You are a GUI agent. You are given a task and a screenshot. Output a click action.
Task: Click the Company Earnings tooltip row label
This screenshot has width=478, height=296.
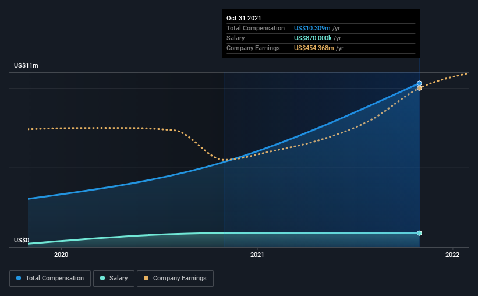pyautogui.click(x=253, y=48)
